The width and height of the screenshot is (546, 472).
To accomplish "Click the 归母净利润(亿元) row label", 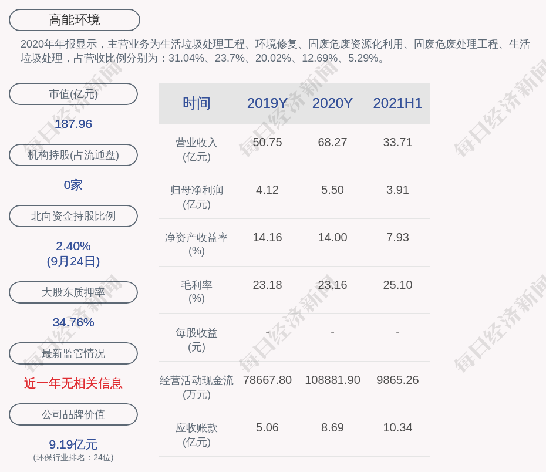I will (196, 197).
